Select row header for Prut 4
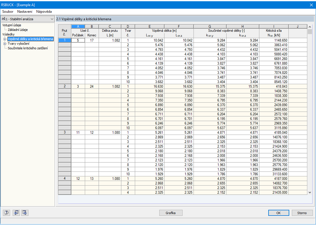Screen dimensions: 316x226 65,178
